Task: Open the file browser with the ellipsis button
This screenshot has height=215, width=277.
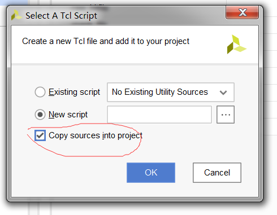Action: (226, 115)
